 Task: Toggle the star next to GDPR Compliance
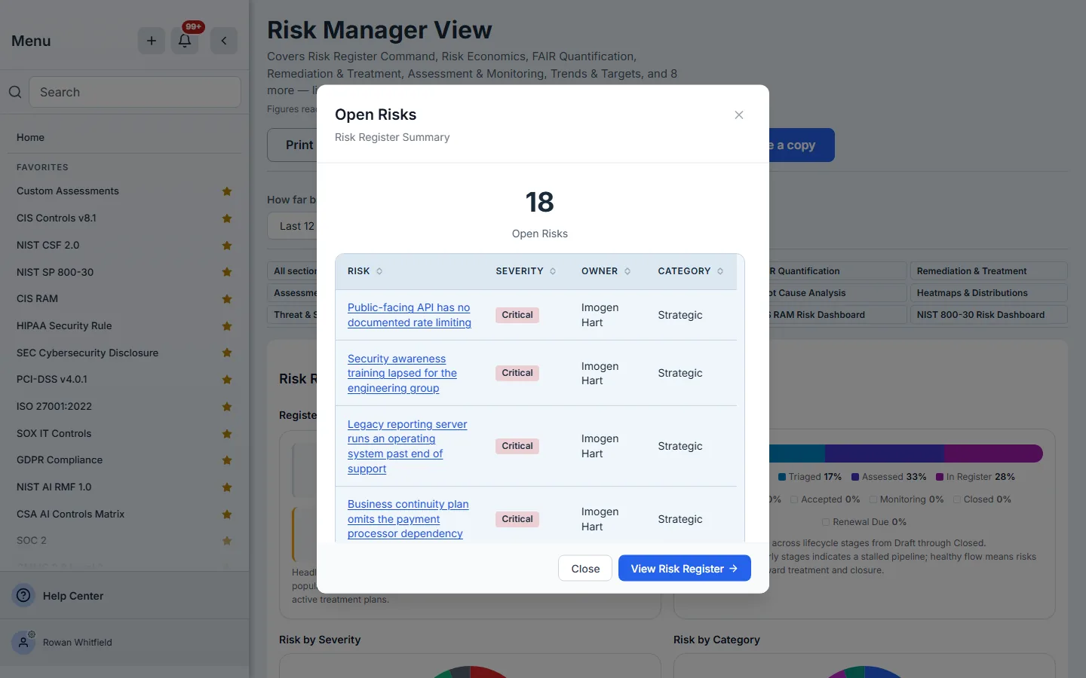coord(227,460)
